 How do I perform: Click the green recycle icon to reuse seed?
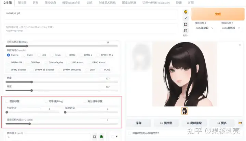tap(101, 137)
